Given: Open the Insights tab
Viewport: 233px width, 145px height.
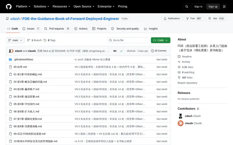Looking at the screenshot, I should [x=151, y=29].
